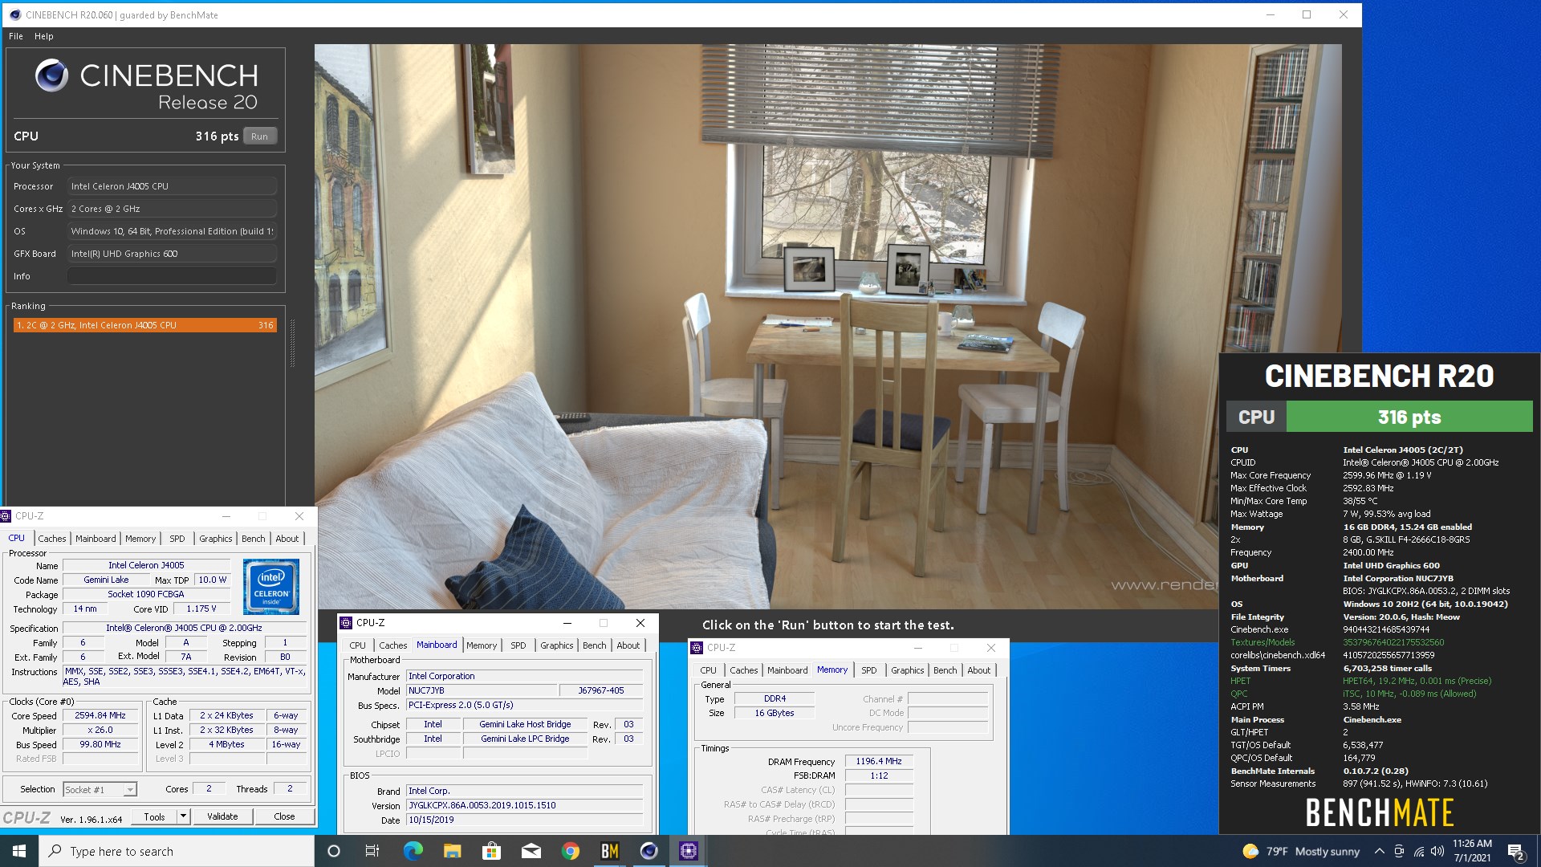Viewport: 1541px width, 867px height.
Task: Click the 316 pts score in BenchMate panel
Action: point(1409,417)
